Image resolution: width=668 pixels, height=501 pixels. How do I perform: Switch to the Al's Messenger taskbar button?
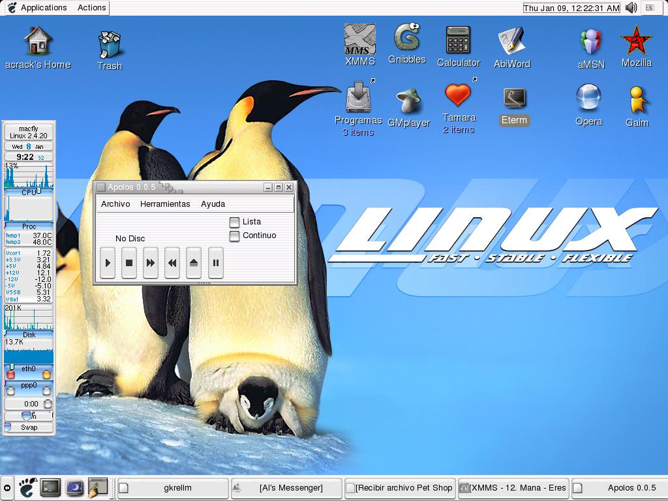point(286,488)
